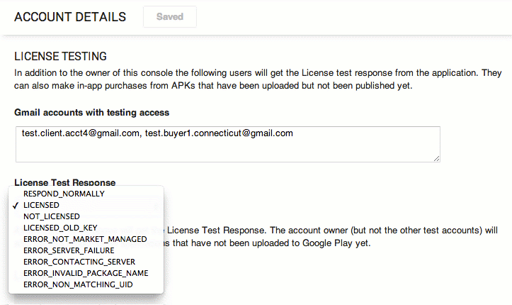Screen dimensions: 512x305
Task: Click test.buyer1.connecticut@gmail.com email text
Action: [x=219, y=133]
